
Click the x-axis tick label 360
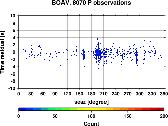coord(164,94)
